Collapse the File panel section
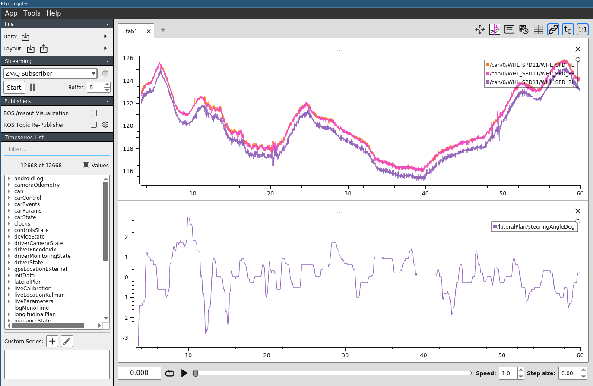The width and height of the screenshot is (593, 386). [x=108, y=24]
